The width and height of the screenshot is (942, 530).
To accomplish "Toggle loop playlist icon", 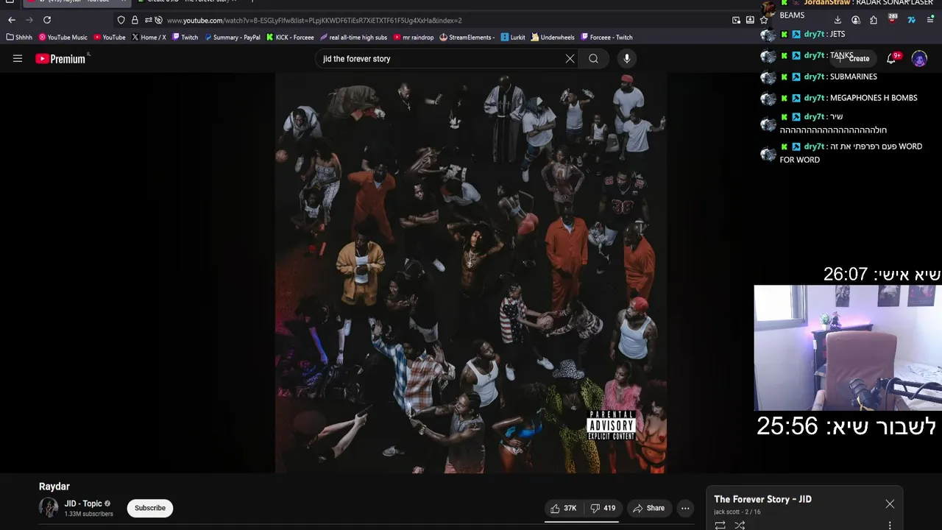I will (x=720, y=525).
